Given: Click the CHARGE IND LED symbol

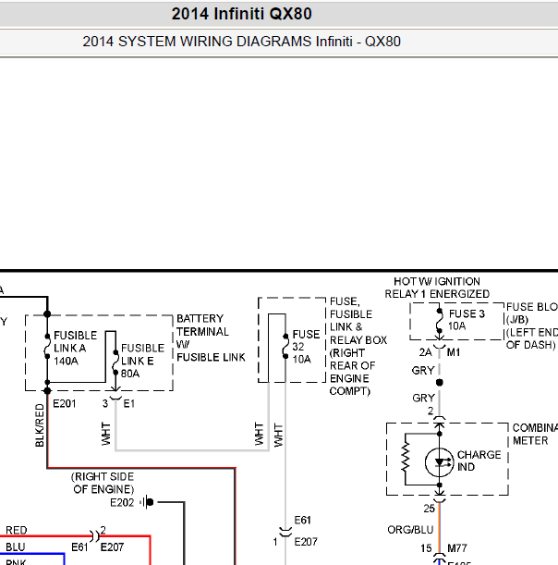Looking at the screenshot, I should click(439, 462).
